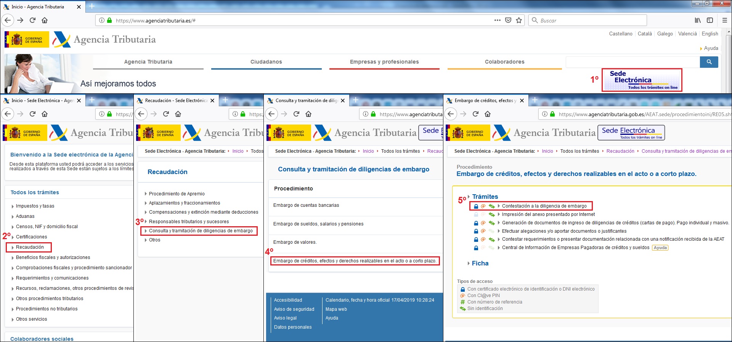
Task: Click Agencia Tributaria logo in top window
Action: tap(104, 39)
